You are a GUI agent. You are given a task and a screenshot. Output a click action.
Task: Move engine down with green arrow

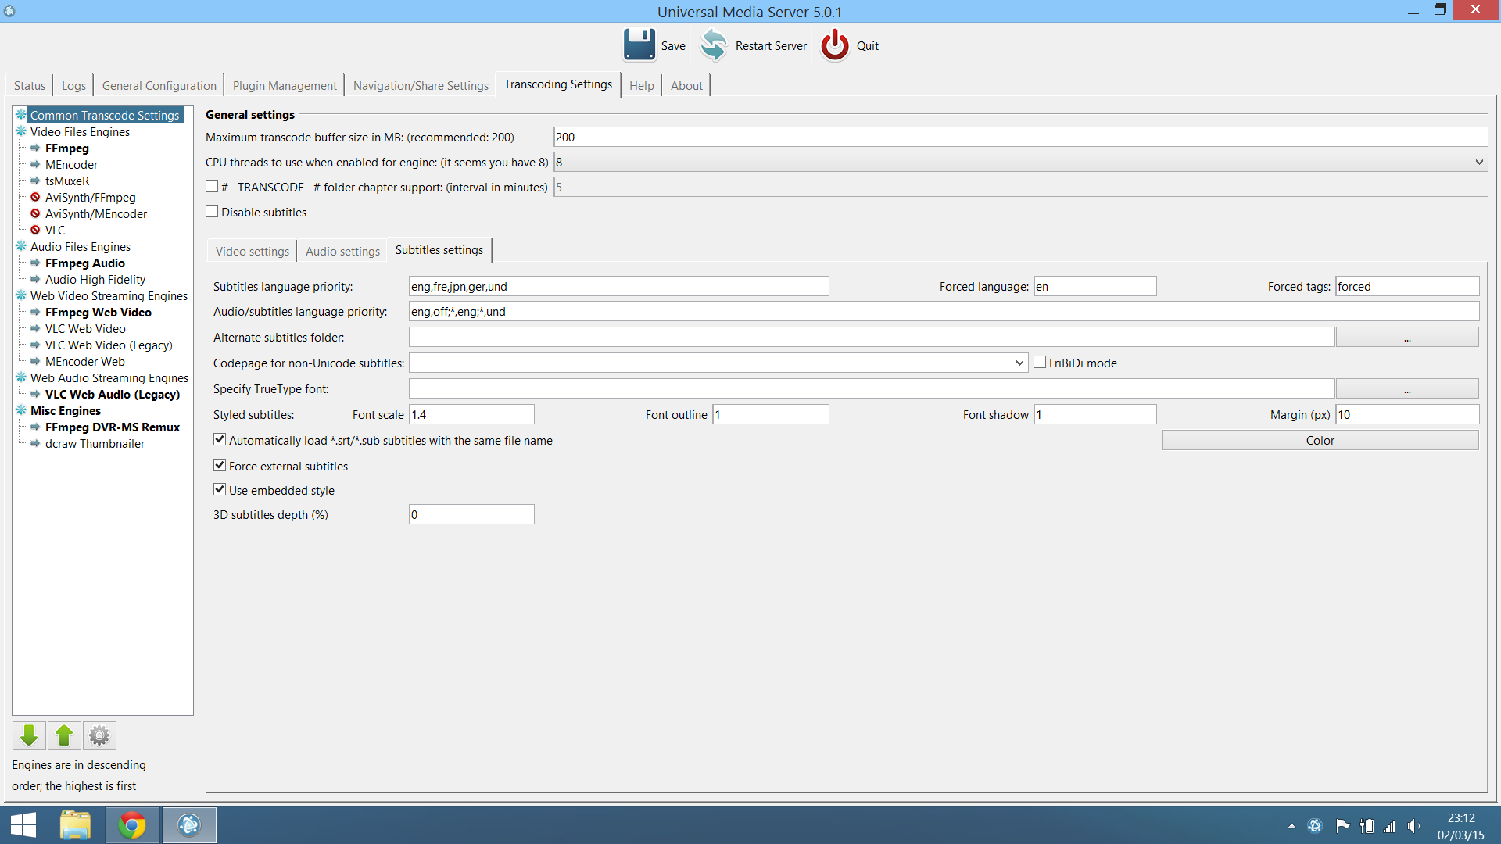click(x=29, y=735)
